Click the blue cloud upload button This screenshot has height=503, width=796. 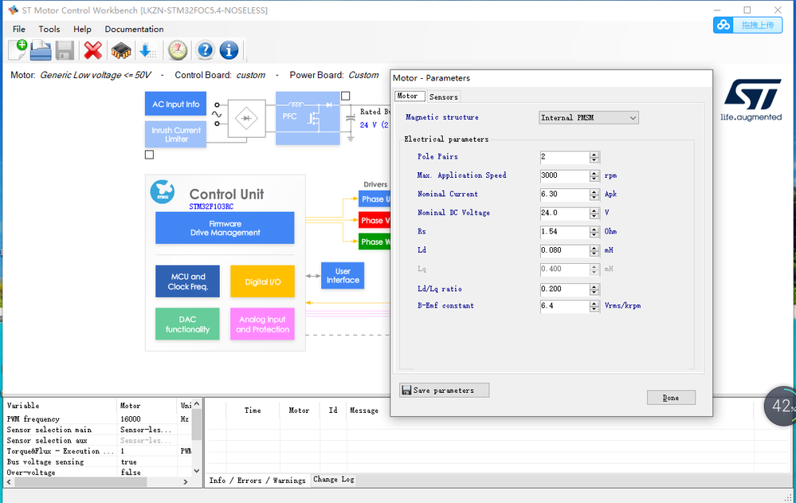(747, 25)
